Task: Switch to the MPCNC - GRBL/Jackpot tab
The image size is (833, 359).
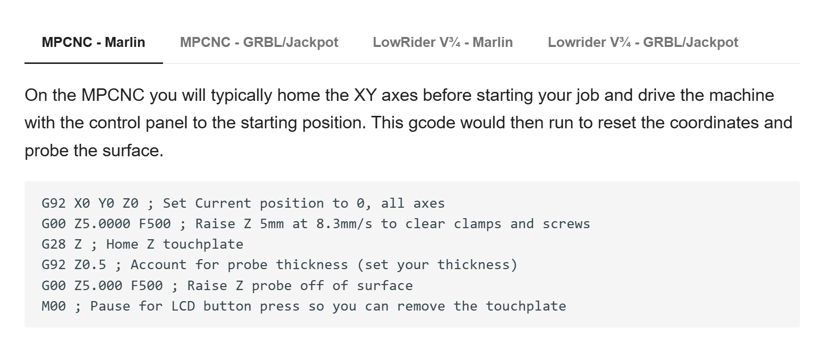Action: coord(259,42)
